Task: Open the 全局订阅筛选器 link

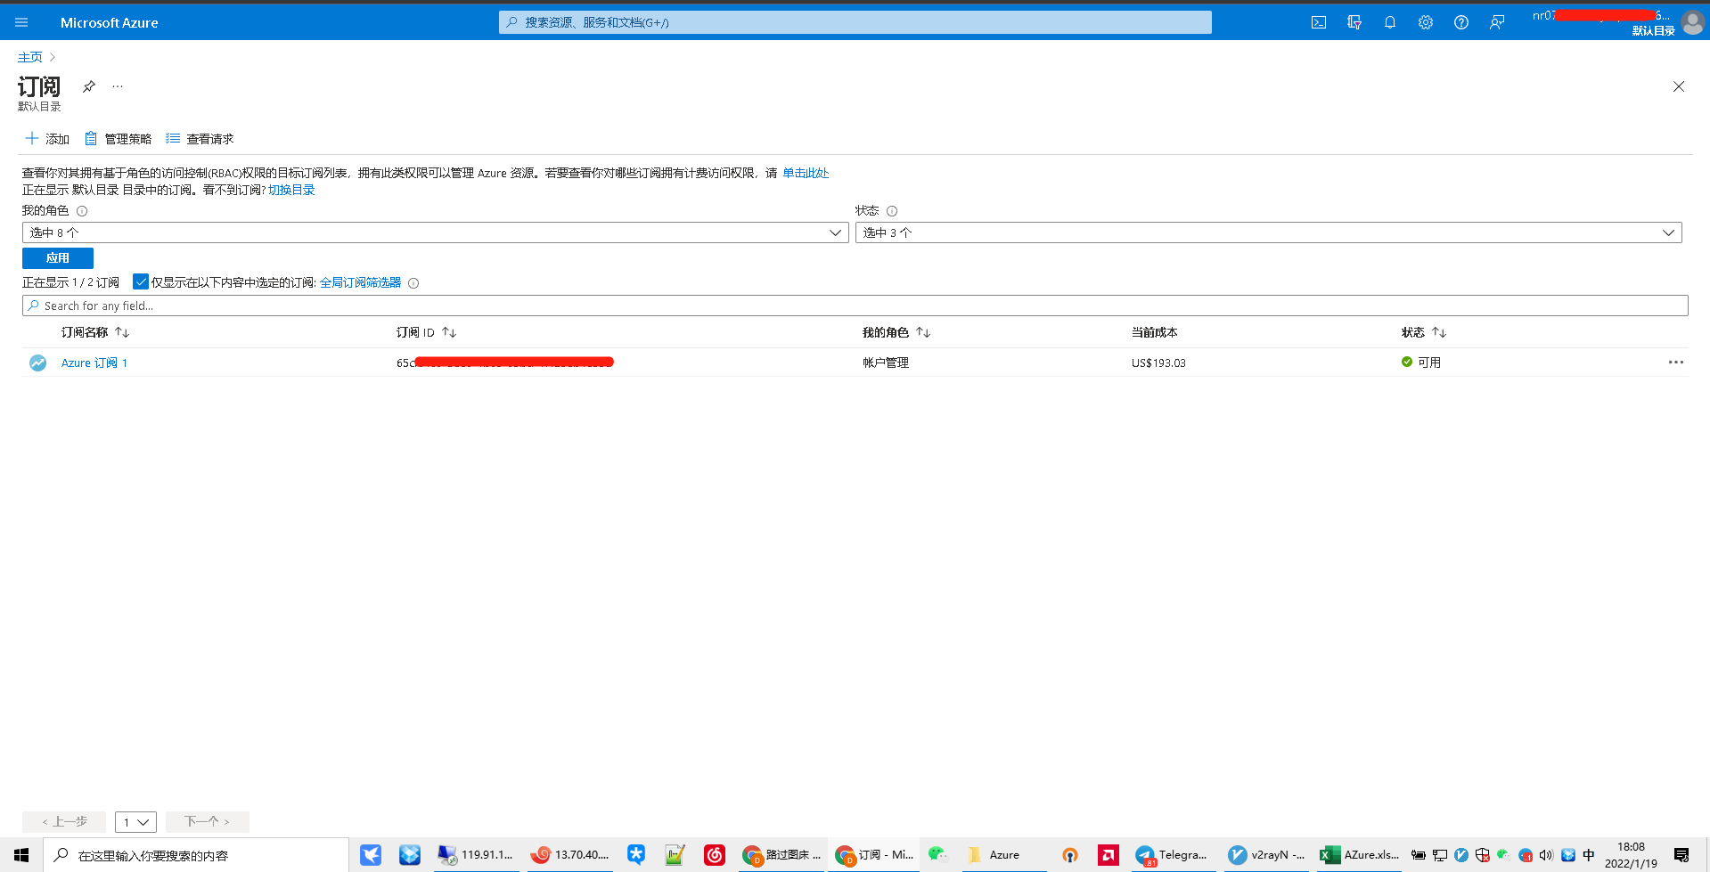Action: [360, 282]
